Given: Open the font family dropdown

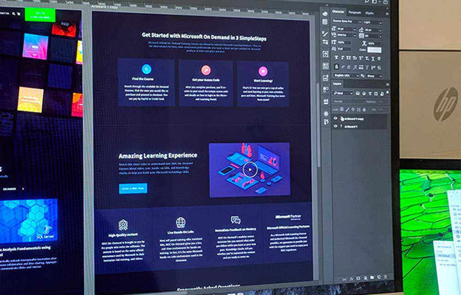Looking at the screenshot, I should coord(347,22).
